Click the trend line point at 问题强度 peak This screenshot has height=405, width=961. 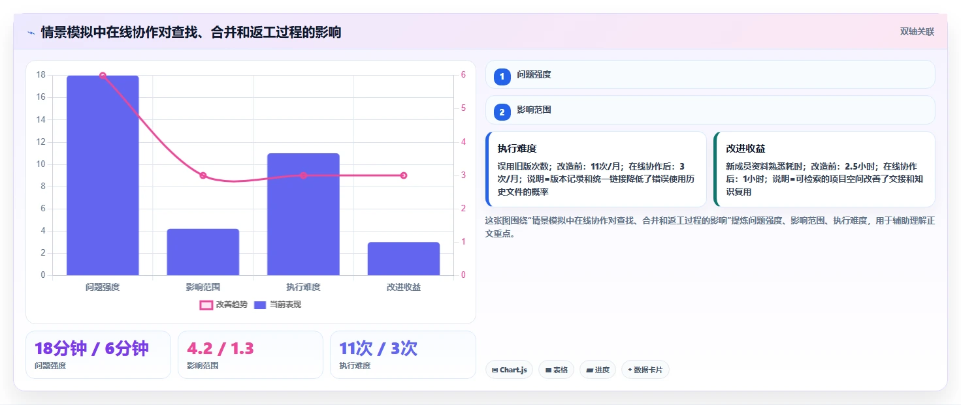pos(103,76)
